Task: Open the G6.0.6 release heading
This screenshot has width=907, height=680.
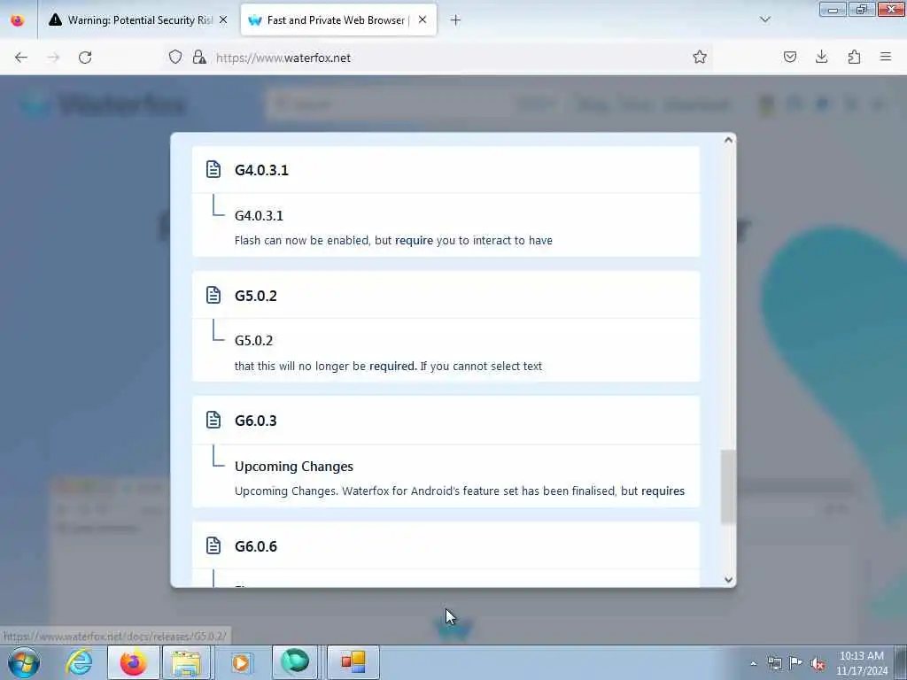Action: tap(446, 545)
